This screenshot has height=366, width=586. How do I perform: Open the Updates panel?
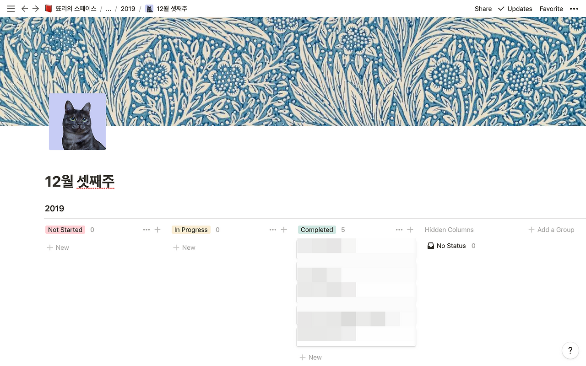point(515,9)
